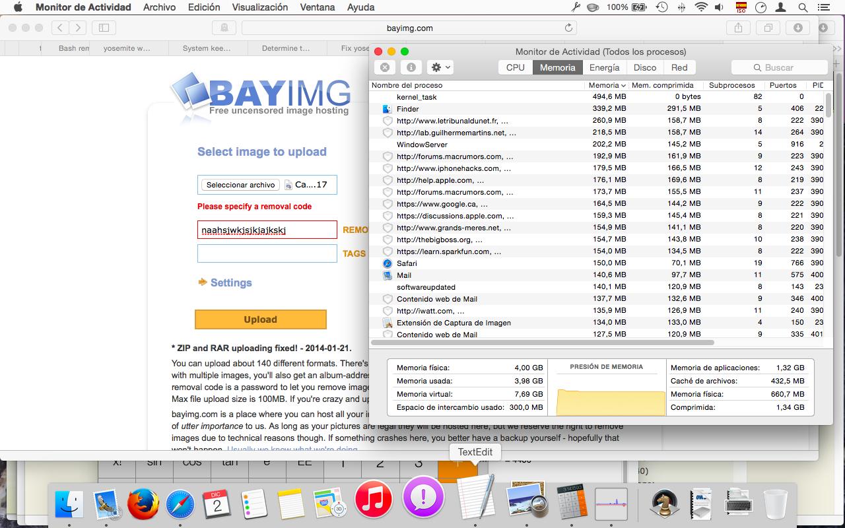Open the Ventana menu
The width and height of the screenshot is (845, 528).
[317, 7]
